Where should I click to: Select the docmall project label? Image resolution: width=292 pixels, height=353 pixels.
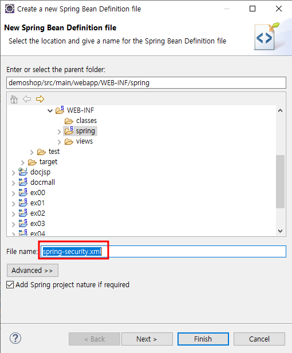point(42,183)
